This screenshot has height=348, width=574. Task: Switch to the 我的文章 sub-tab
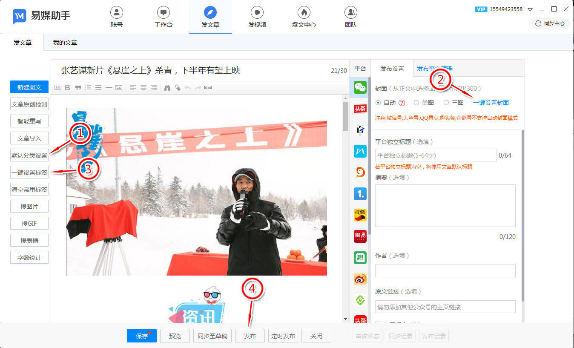[x=65, y=43]
